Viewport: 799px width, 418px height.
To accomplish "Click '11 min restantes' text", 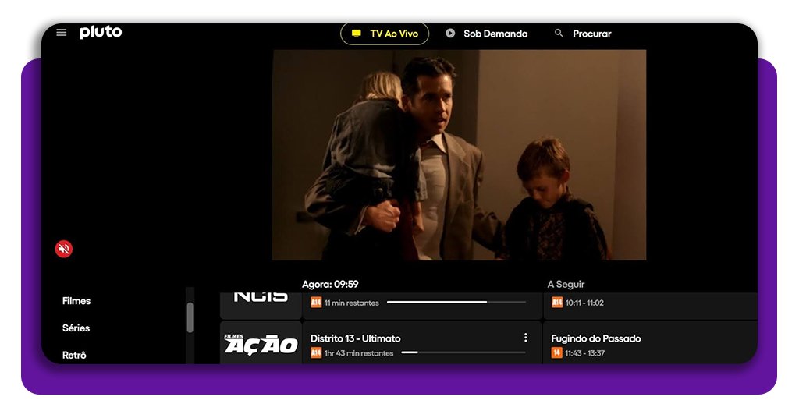I will [x=352, y=303].
